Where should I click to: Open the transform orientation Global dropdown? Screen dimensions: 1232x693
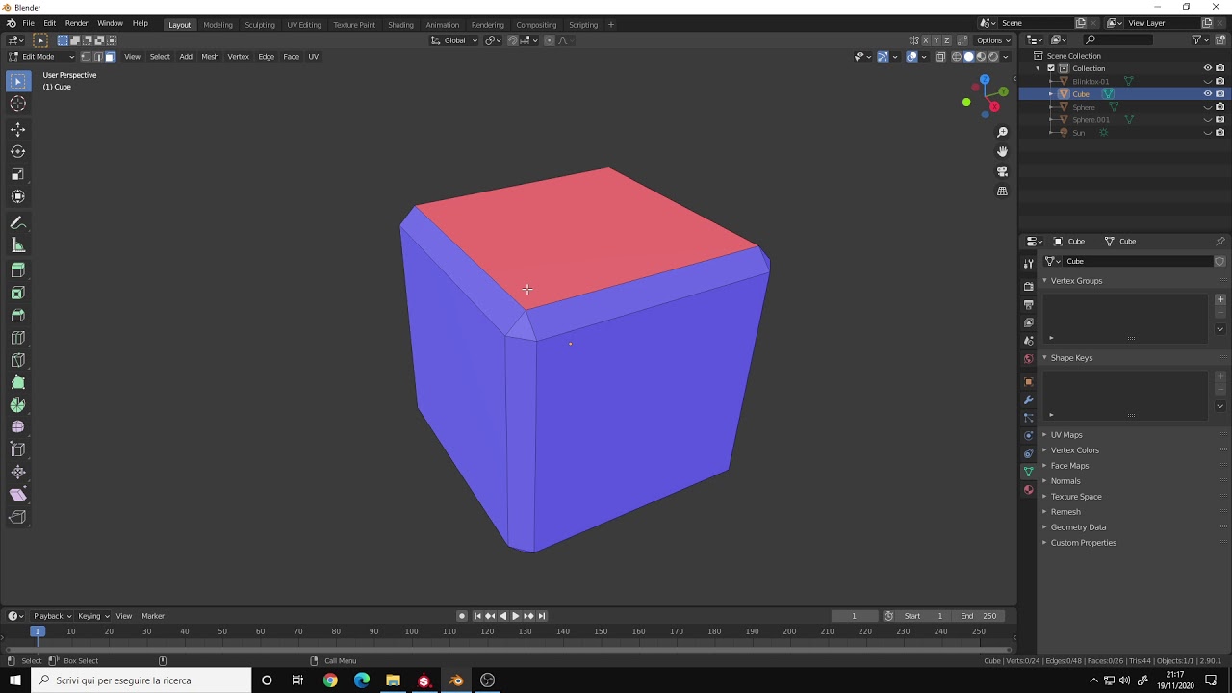454,40
